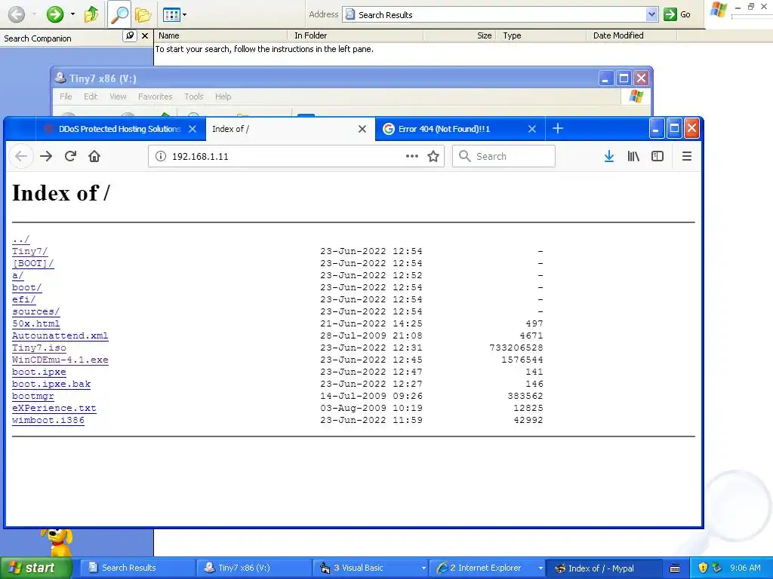Click the browser Search field
This screenshot has width=773, height=579.
point(504,156)
